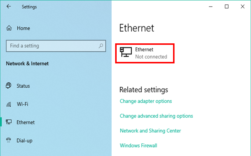
Task: Click the Home house icon
Action: tap(9, 28)
